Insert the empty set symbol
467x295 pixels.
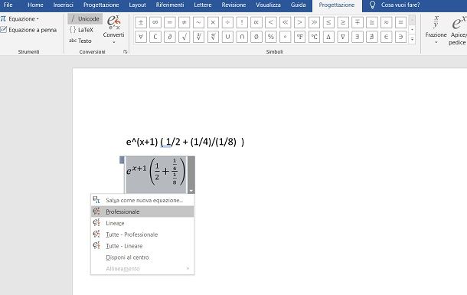[256, 37]
